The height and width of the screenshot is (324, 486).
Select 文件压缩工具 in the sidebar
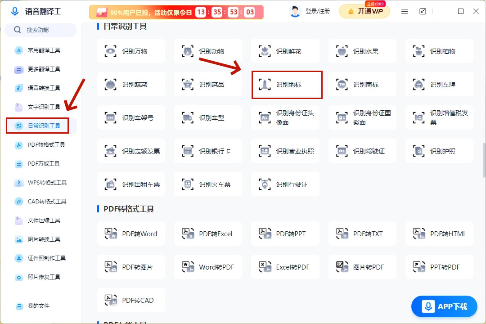tap(40, 220)
